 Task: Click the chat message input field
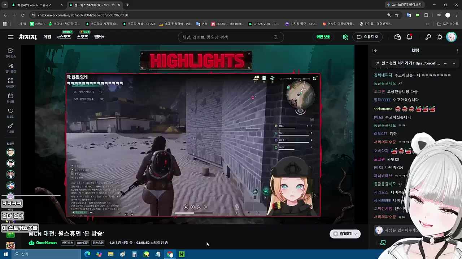tap(401, 230)
